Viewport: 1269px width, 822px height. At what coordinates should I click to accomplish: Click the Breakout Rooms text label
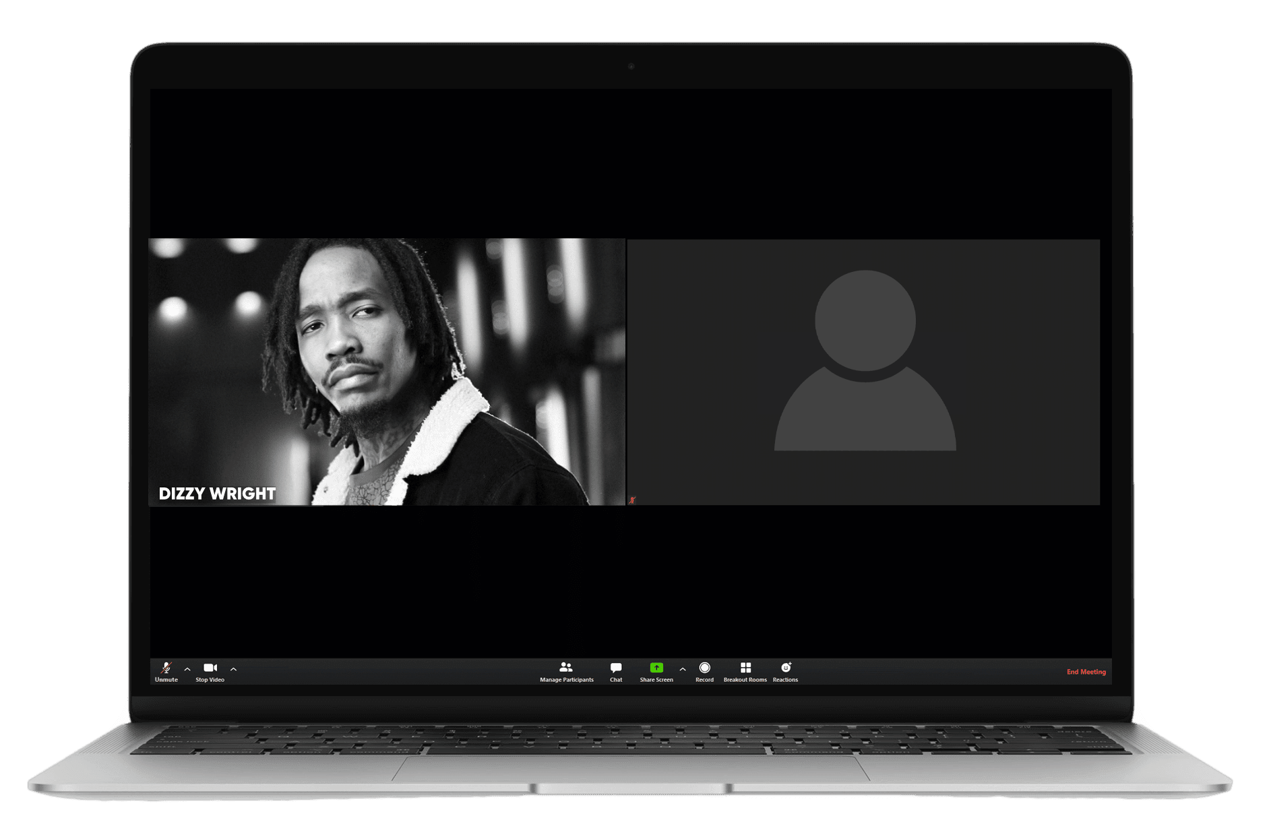tap(745, 680)
